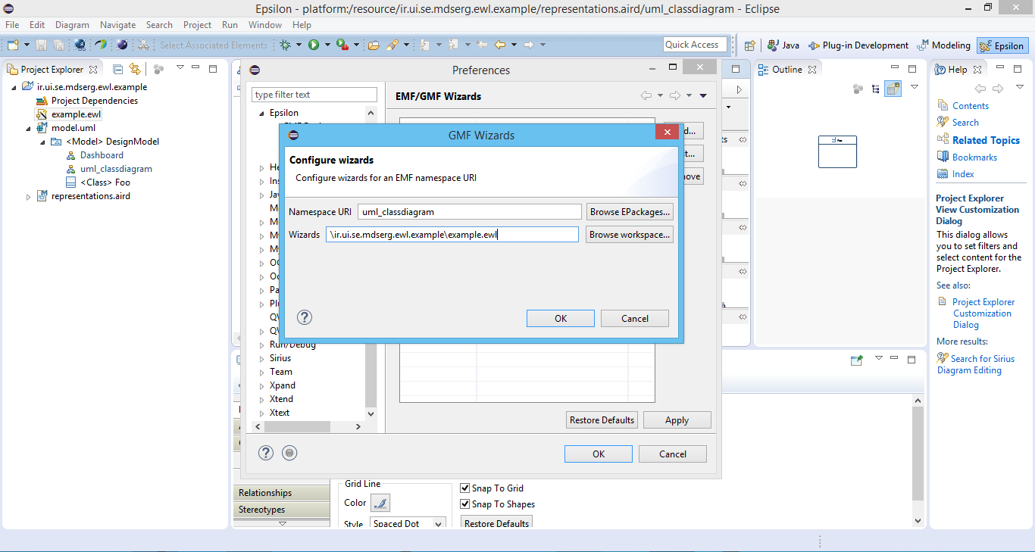Expand representations.aird in Project Explorer
The image size is (1035, 552).
[x=29, y=197]
